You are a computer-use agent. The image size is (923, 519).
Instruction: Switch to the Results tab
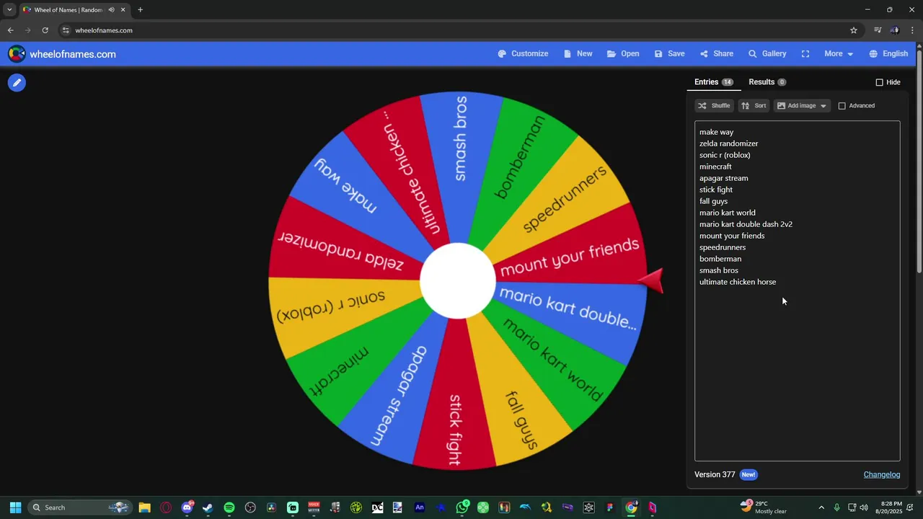point(767,82)
